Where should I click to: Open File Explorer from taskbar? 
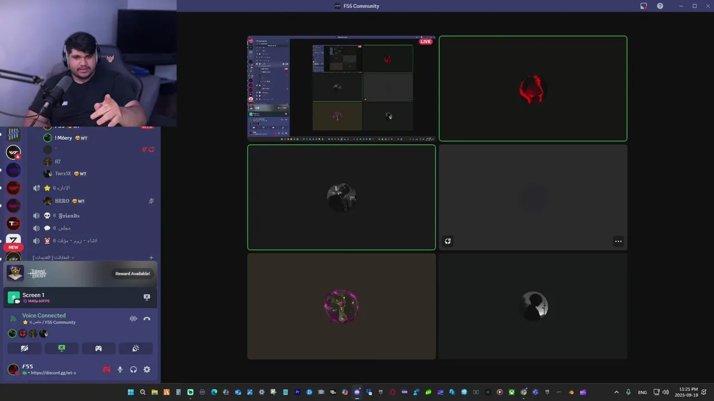(155, 392)
